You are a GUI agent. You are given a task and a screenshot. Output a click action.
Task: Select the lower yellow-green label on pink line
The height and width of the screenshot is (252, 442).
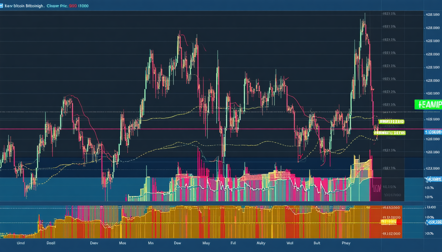(390, 133)
